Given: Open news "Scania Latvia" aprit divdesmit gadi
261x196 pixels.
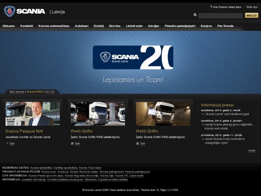Looking at the screenshot, I should coord(227,114).
